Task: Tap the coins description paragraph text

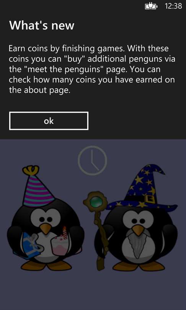Action: (x=92, y=69)
